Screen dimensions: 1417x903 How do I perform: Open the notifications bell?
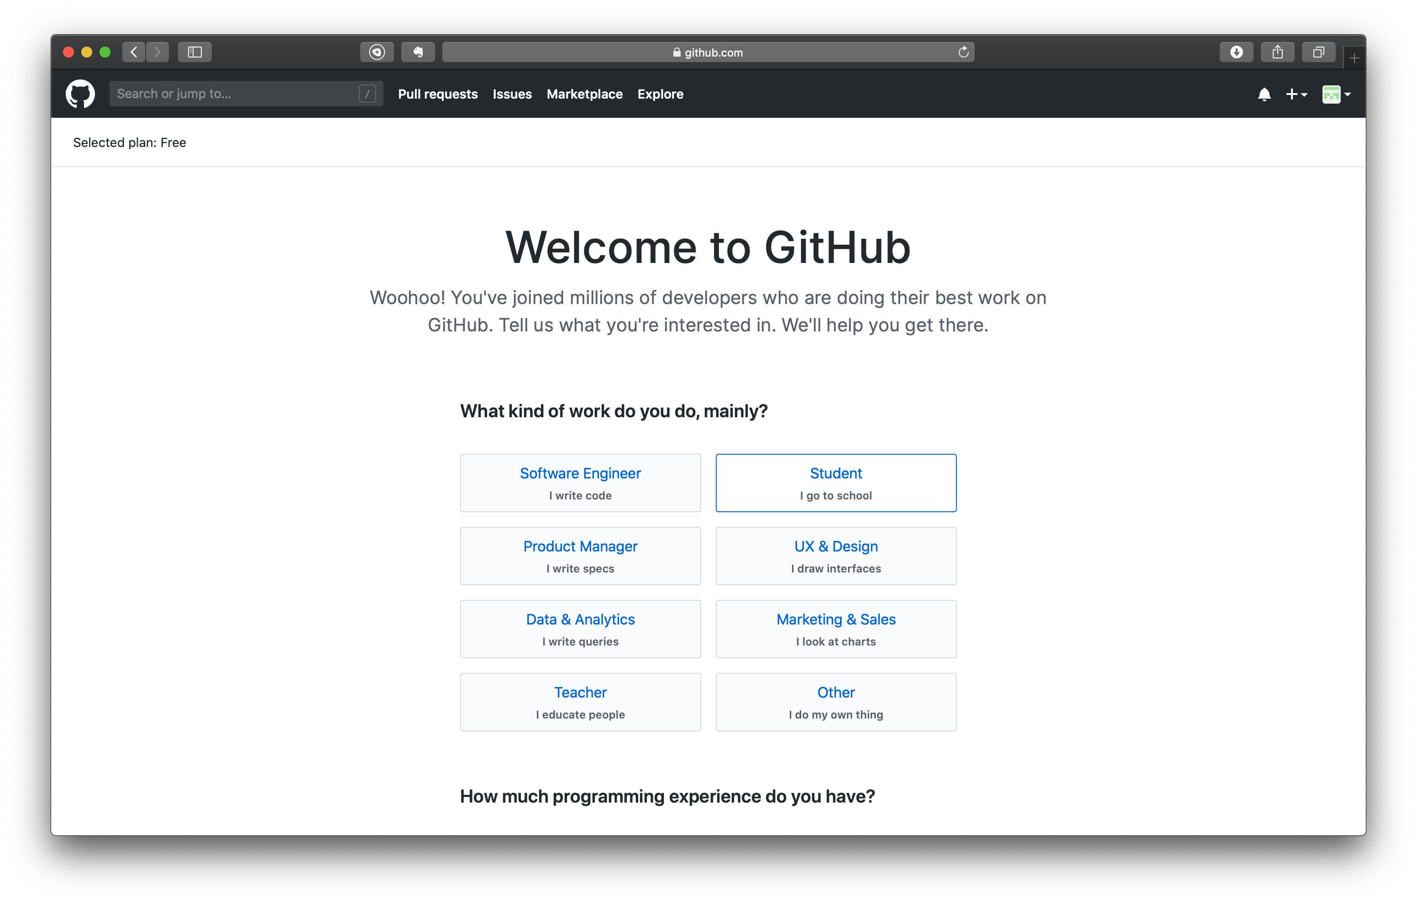(x=1264, y=94)
